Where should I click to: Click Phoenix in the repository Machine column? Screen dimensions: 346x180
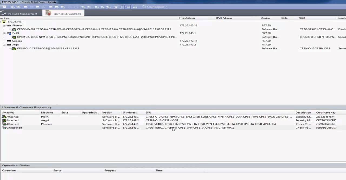pos(46,124)
